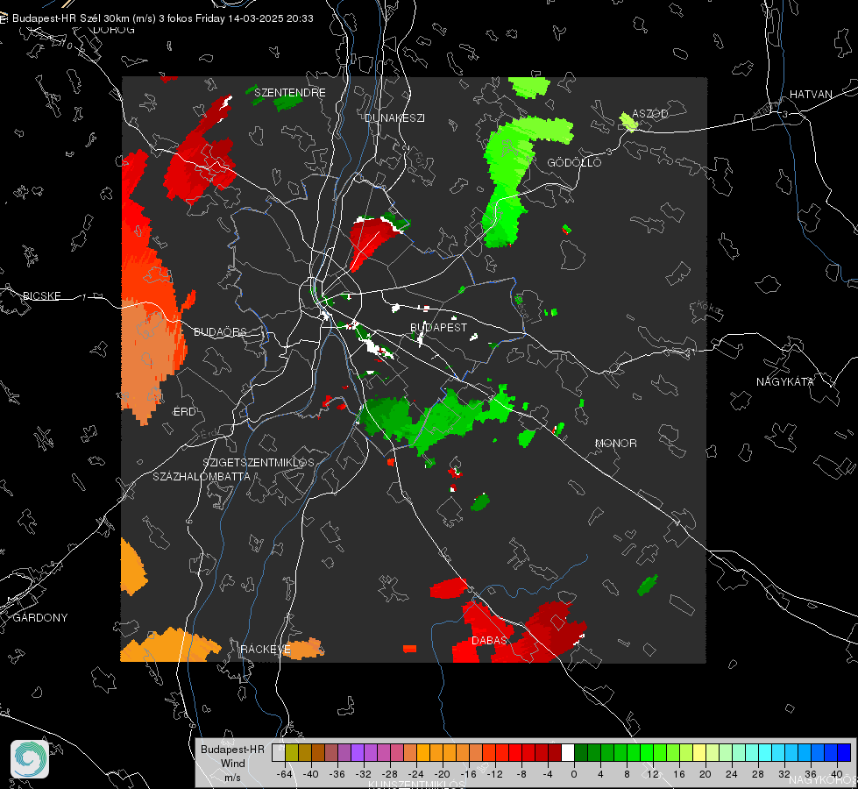Select the DOROG town label

click(114, 30)
